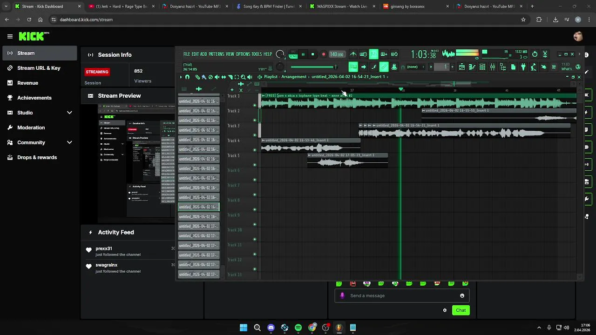Select the Delete tool in playlist toolbar
This screenshot has width=596, height=335.
coord(210,77)
